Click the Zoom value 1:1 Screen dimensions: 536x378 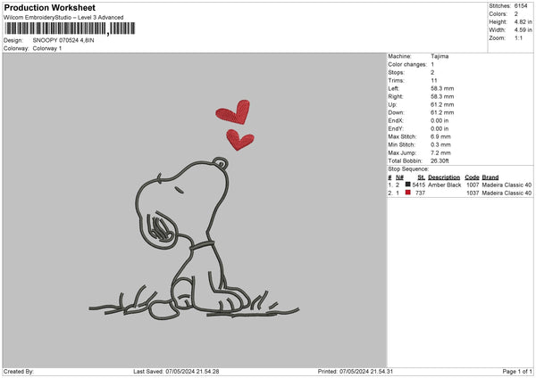[518, 37]
